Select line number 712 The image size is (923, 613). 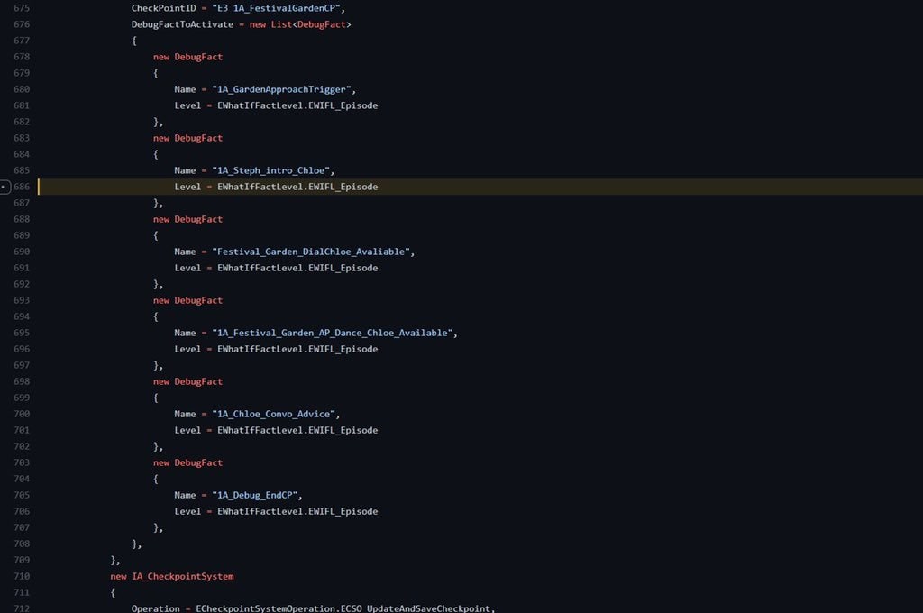click(22, 608)
